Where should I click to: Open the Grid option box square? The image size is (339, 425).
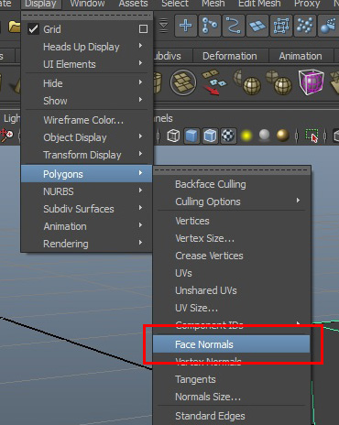(x=143, y=29)
